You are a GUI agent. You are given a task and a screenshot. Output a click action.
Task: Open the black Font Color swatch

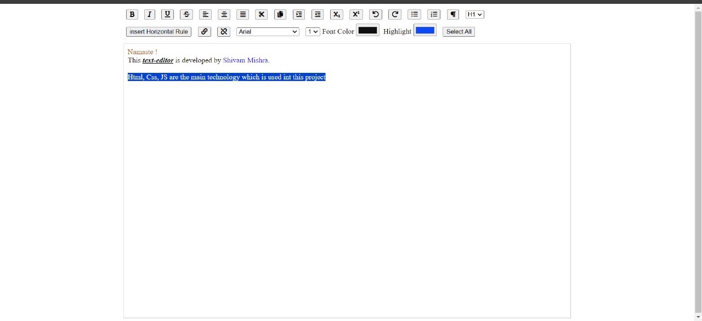pyautogui.click(x=367, y=30)
